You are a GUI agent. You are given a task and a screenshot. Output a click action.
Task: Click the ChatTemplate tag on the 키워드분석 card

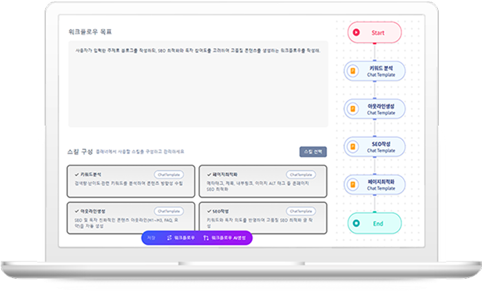point(169,175)
